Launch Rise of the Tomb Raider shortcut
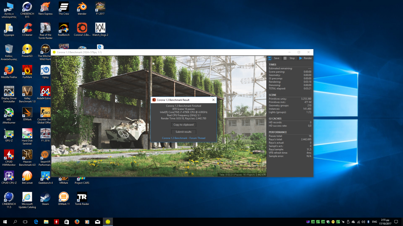The height and width of the screenshot is (226, 403). pyautogui.click(x=45, y=31)
